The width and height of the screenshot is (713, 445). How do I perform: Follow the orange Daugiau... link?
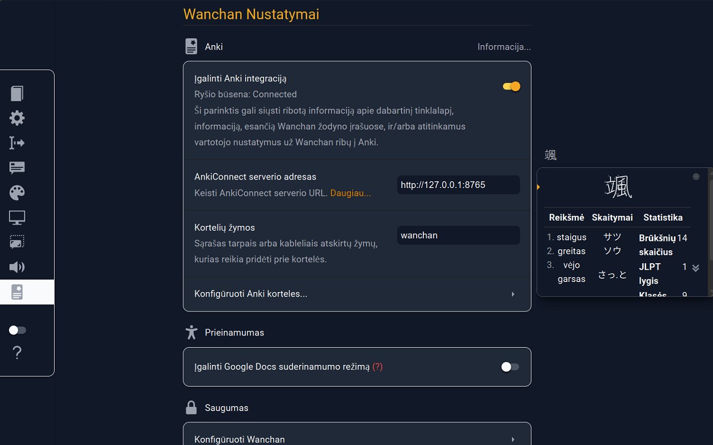350,193
